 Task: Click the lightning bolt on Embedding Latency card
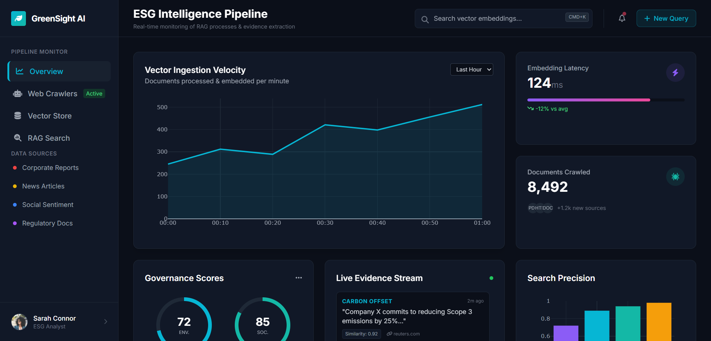pos(675,73)
